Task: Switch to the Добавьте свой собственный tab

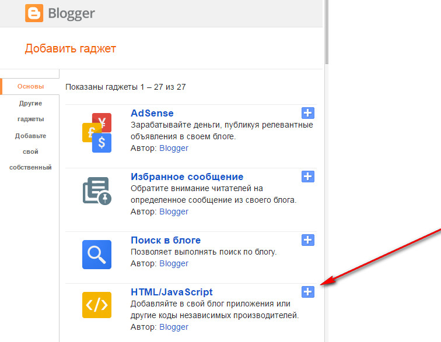Action: tap(30, 151)
